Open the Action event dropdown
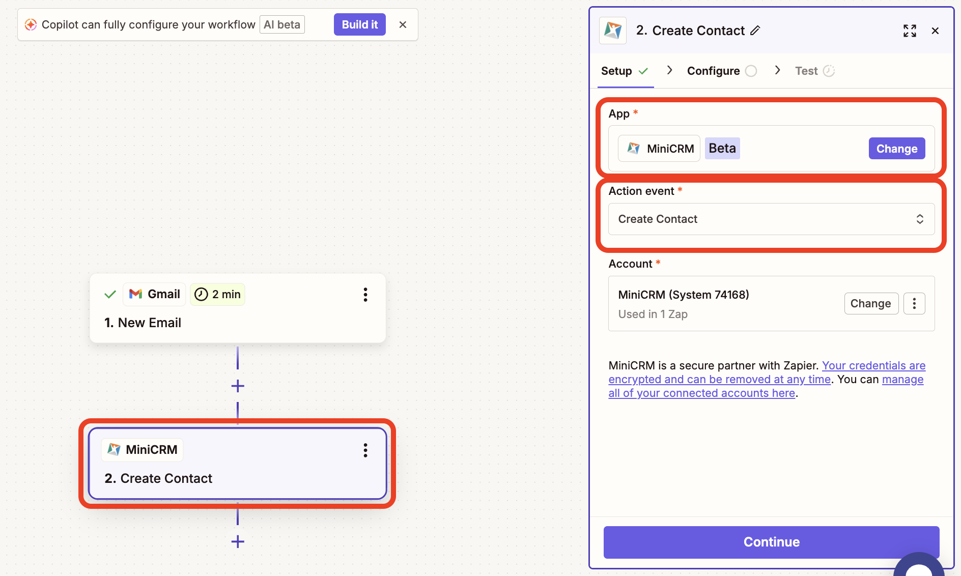 771,219
